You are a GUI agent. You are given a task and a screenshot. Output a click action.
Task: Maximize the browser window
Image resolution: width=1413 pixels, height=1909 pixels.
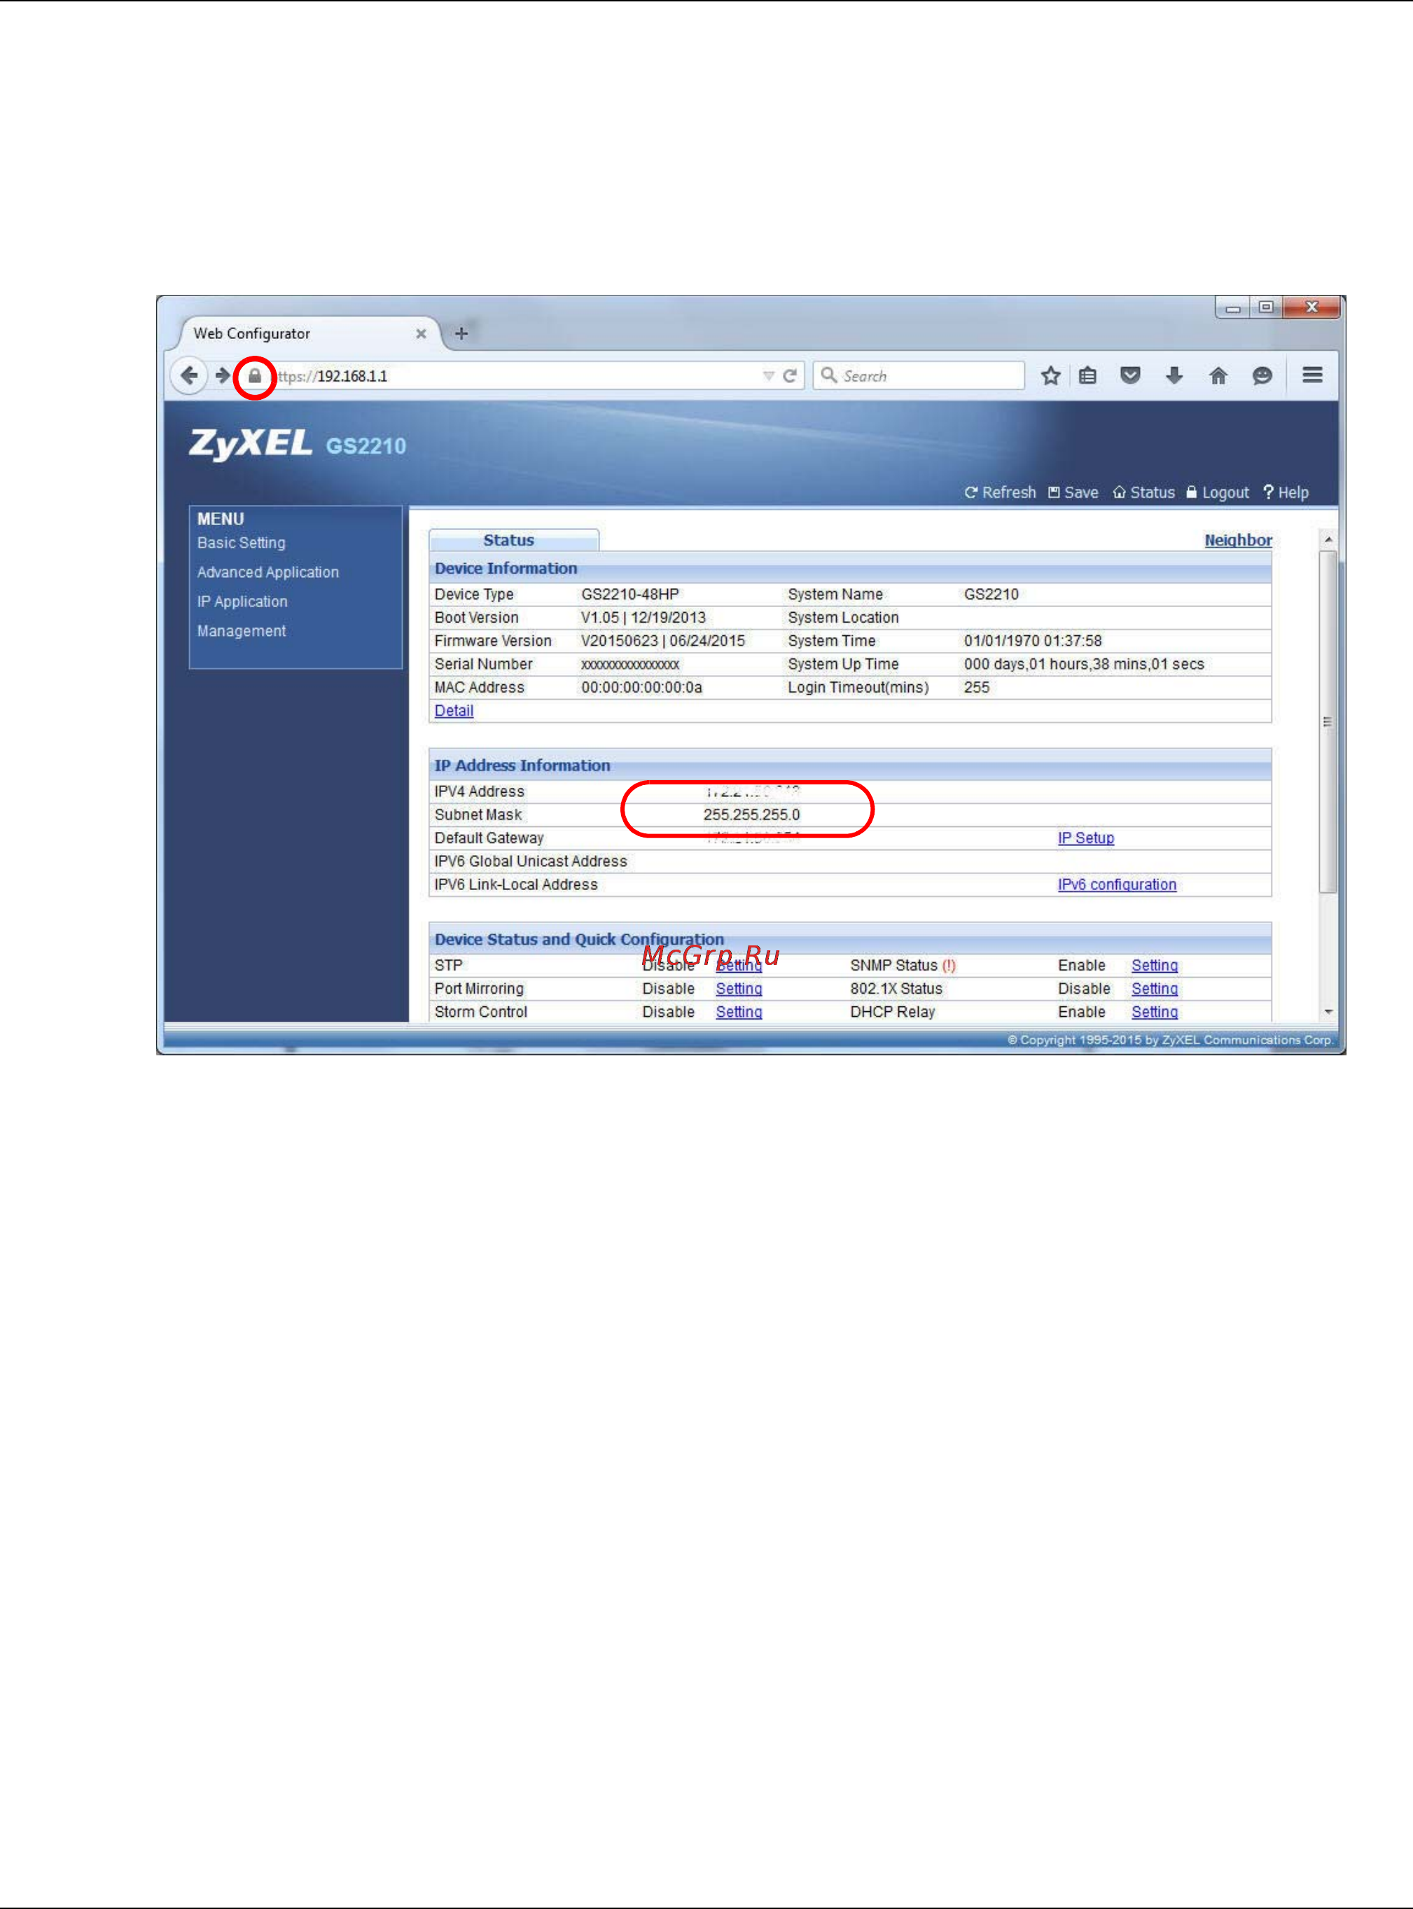(x=1266, y=307)
